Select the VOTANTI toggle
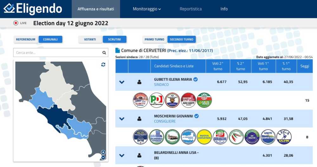 coord(90,39)
